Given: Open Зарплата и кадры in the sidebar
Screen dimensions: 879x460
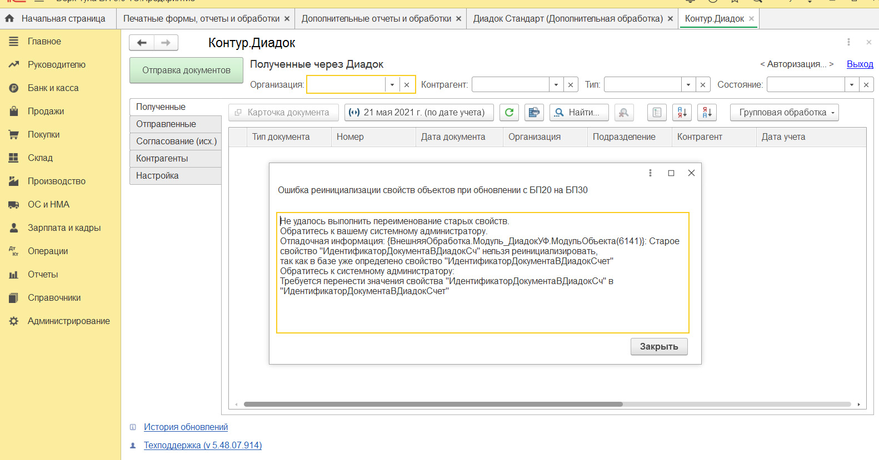Looking at the screenshot, I should pos(64,228).
